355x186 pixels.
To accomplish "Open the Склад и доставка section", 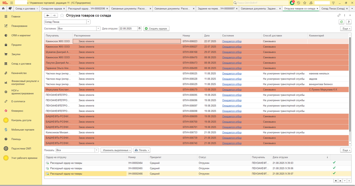I will click(x=21, y=64).
